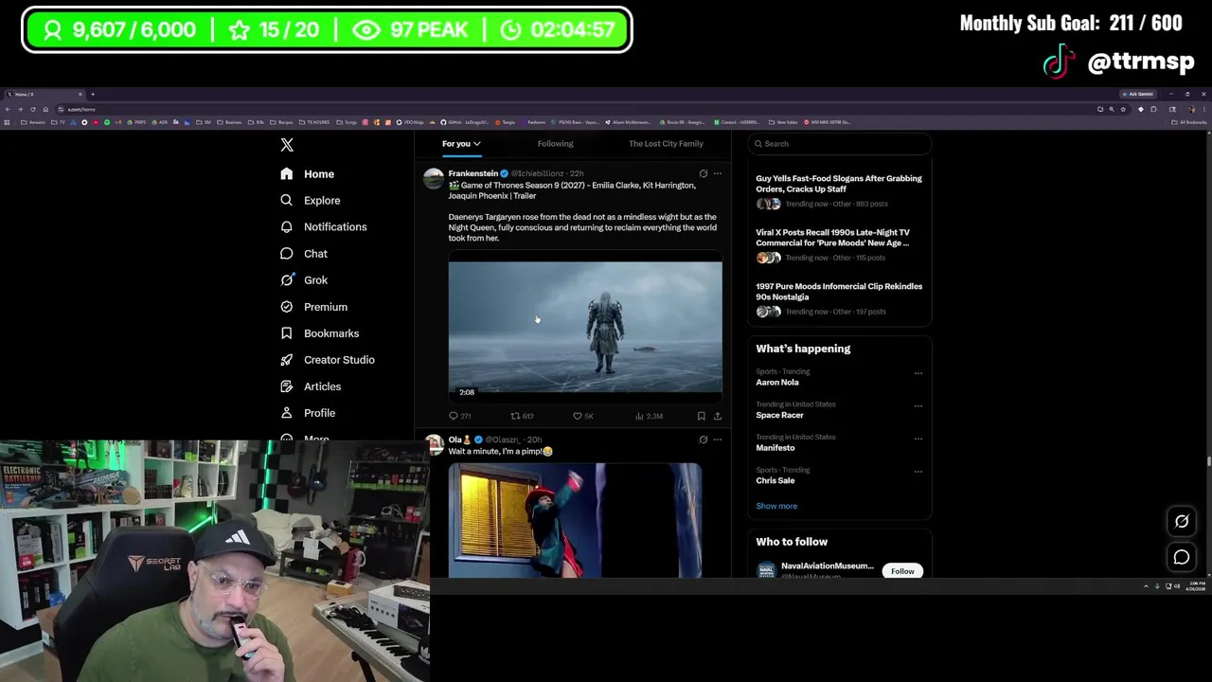Open more options for Chris Sale trend
Image resolution: width=1212 pixels, height=682 pixels.
pos(918,471)
